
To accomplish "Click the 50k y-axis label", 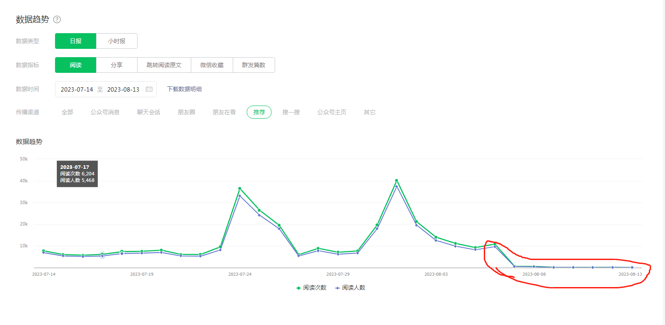I will [24, 159].
